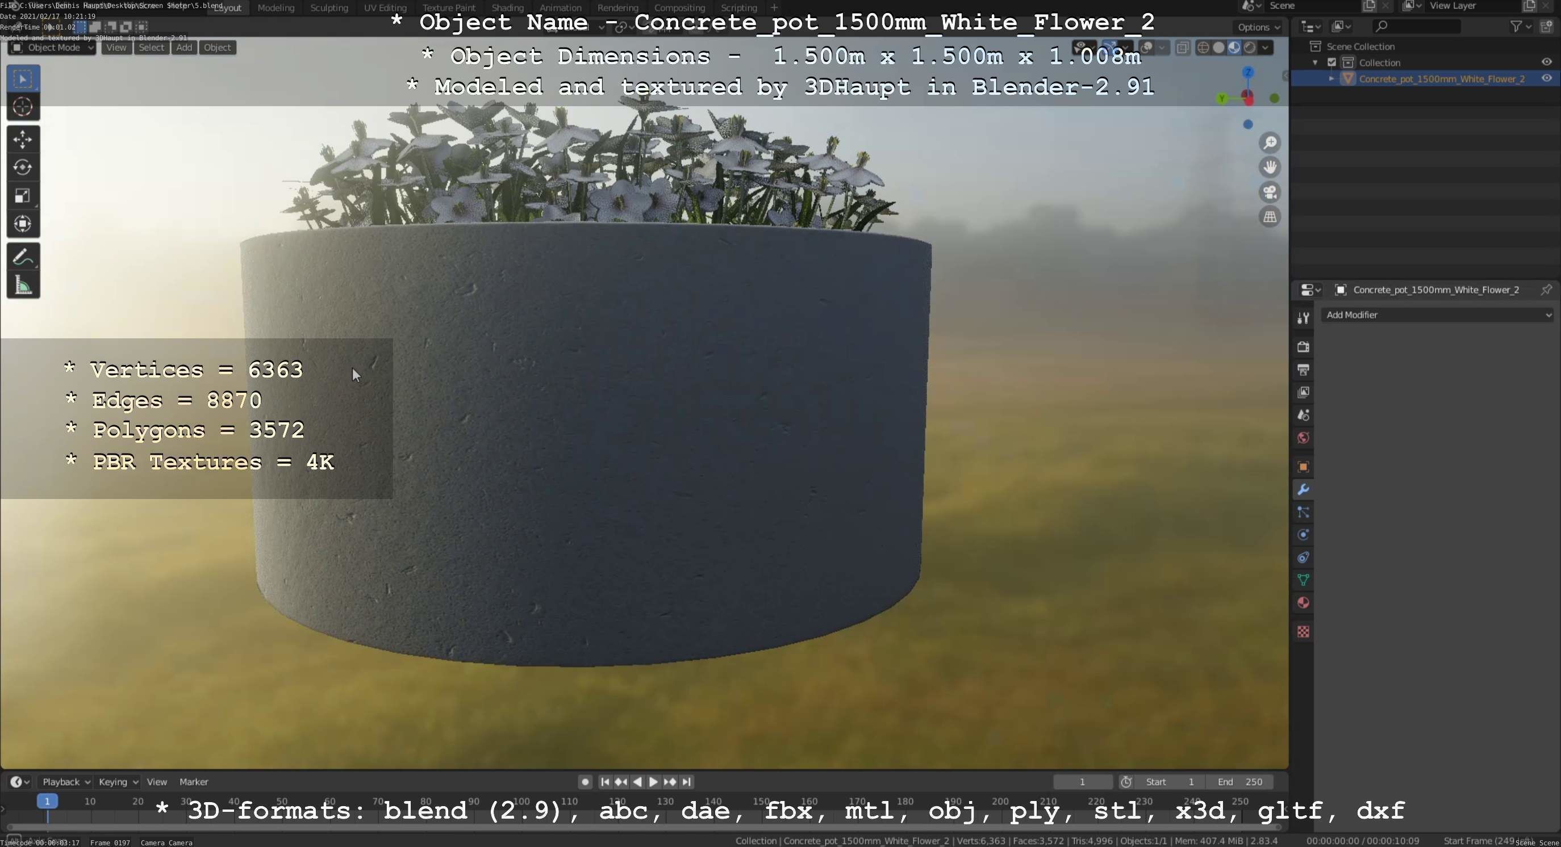
Task: Hide Concrete_pot_1500mm_White_Flower_2 via eye icon
Action: [1546, 79]
